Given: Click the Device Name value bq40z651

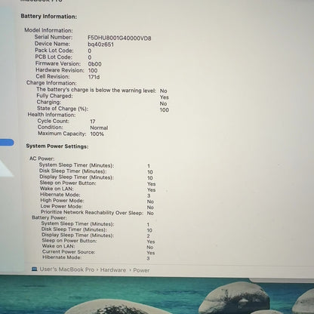Looking at the screenshot, I should [100, 45].
